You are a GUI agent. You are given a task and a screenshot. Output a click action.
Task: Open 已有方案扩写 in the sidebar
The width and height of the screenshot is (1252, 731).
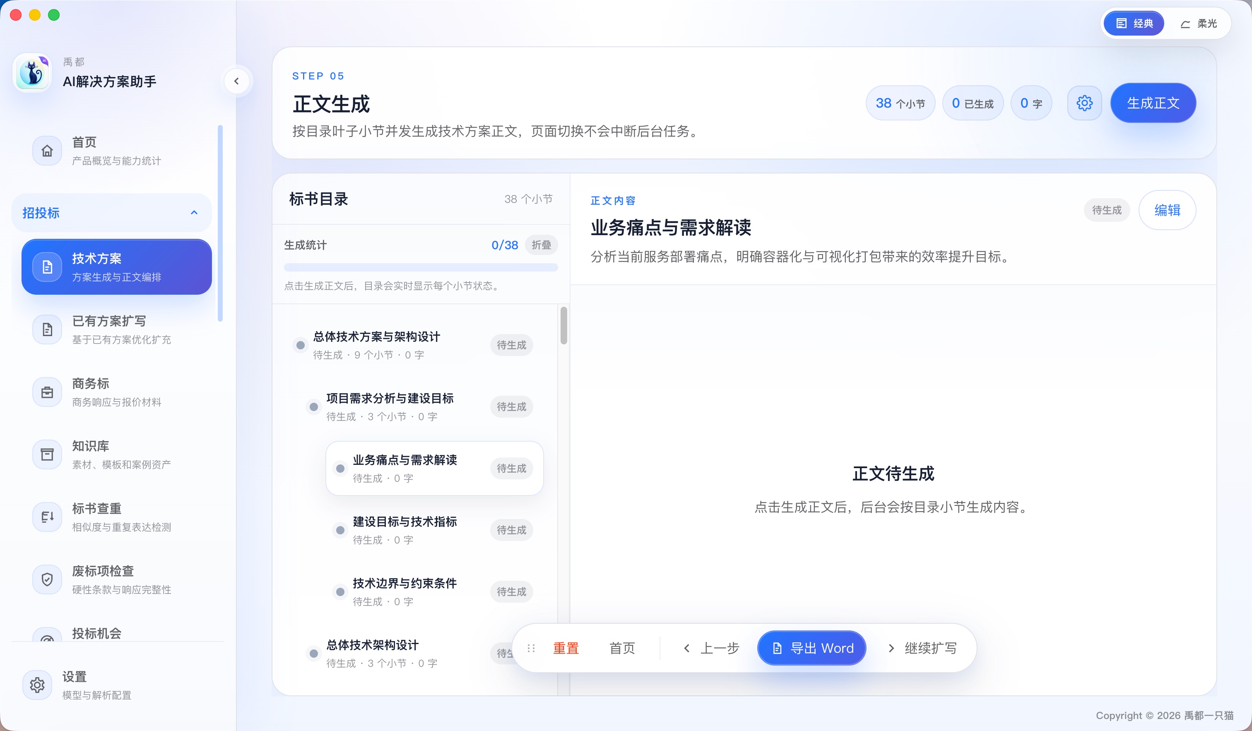pyautogui.click(x=117, y=330)
